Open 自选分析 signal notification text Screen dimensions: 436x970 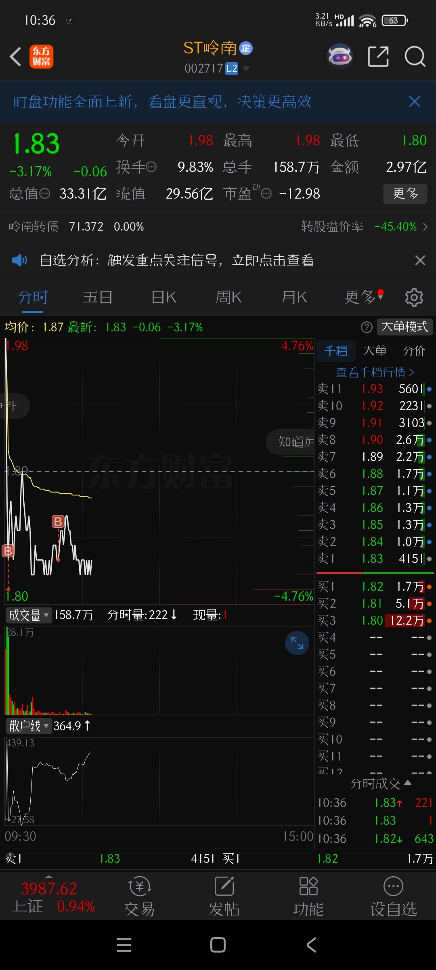pos(176,260)
